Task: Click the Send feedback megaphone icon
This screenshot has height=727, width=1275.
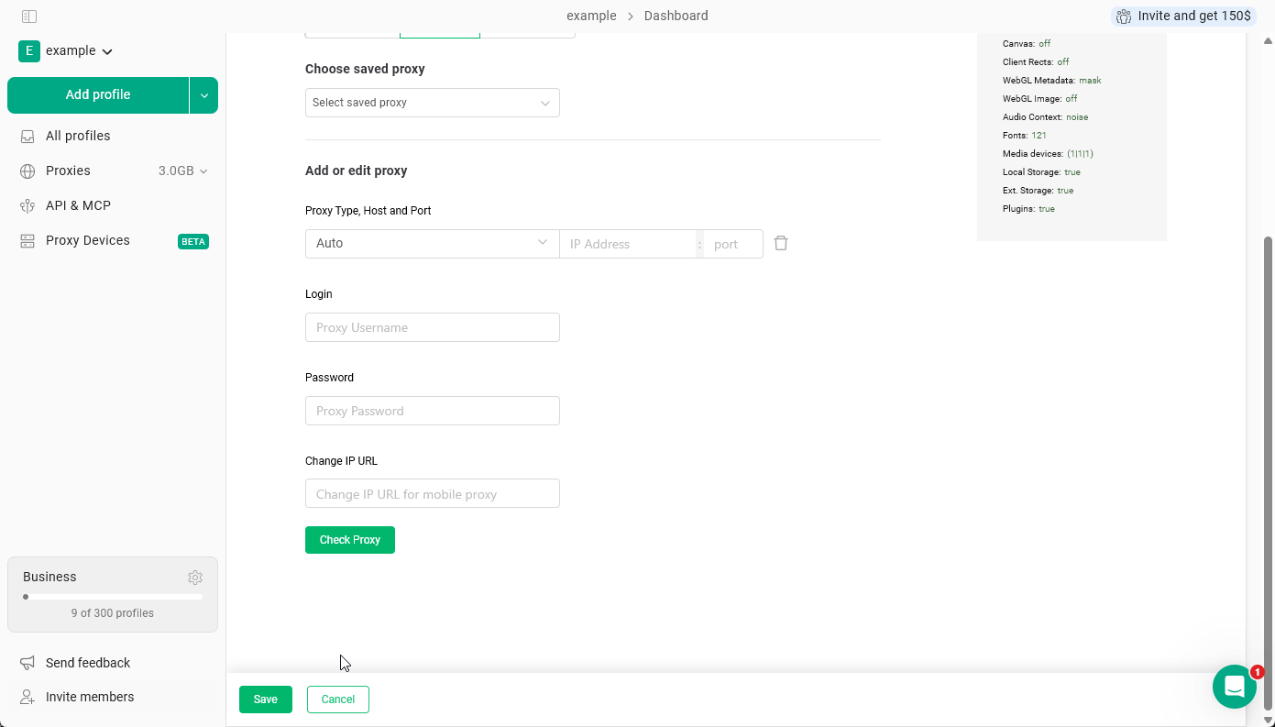Action: click(x=27, y=663)
